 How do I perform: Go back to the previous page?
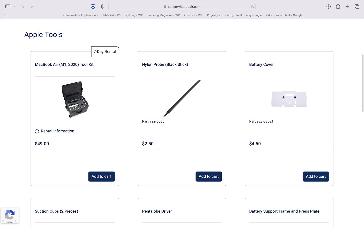pyautogui.click(x=23, y=7)
